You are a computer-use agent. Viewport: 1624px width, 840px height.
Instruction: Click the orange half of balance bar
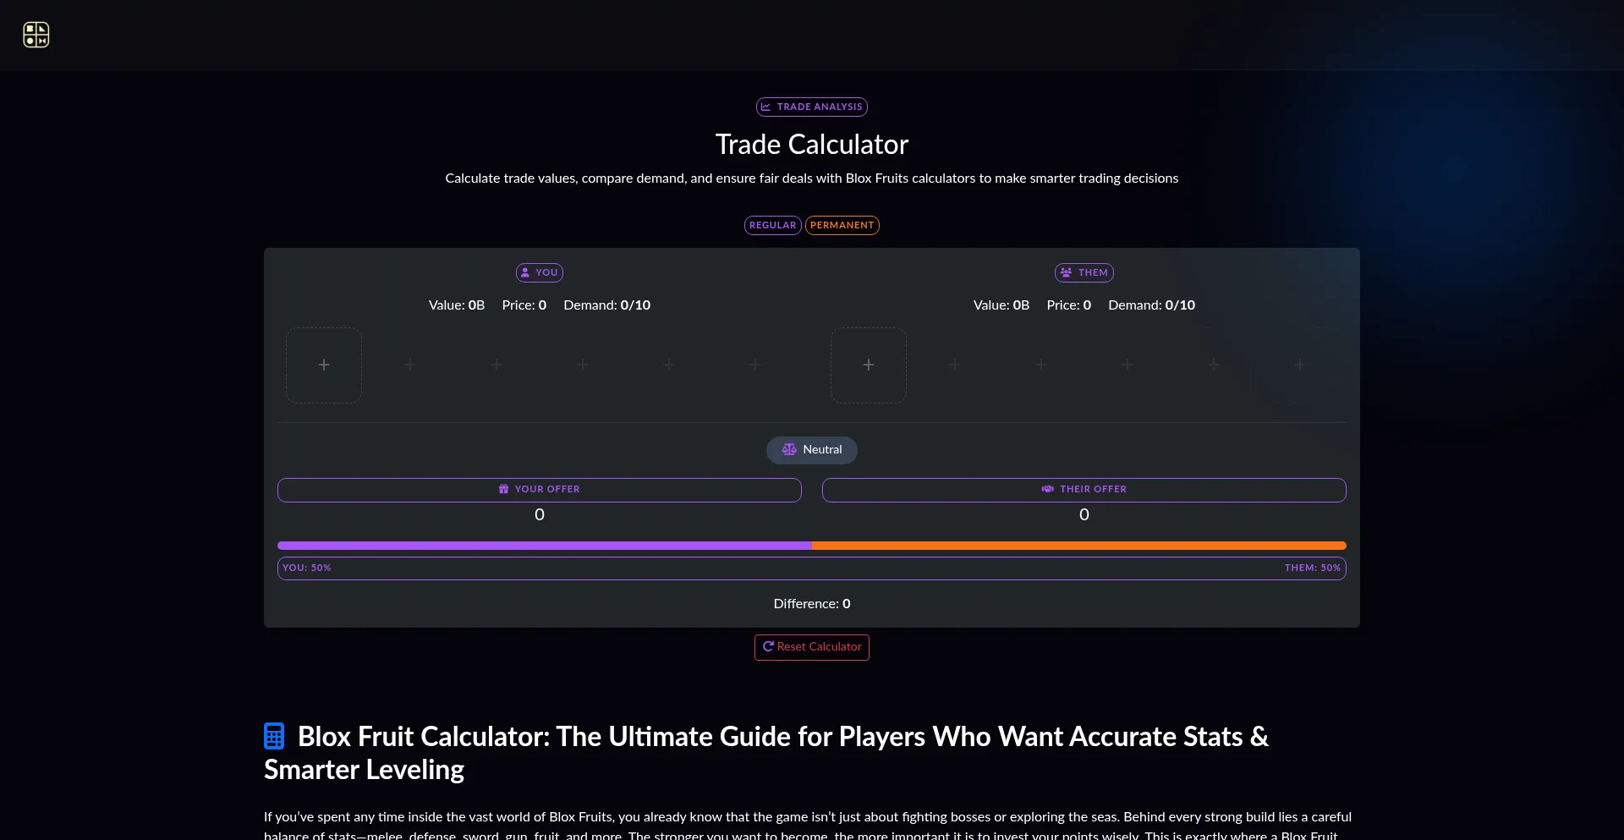coord(1079,546)
